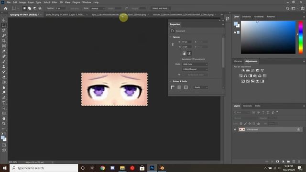This screenshot has height=172, width=306.
Task: Select the Rectangular Marquee tool in toolbar
Action: [4, 25]
